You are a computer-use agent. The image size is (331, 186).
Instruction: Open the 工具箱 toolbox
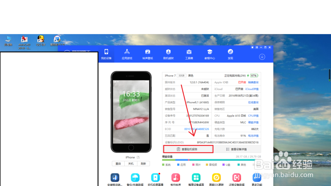[189, 54]
